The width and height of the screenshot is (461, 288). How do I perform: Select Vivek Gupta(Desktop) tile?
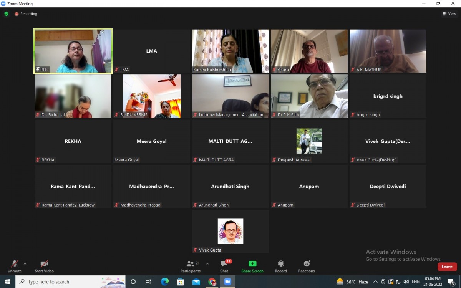pos(388,141)
